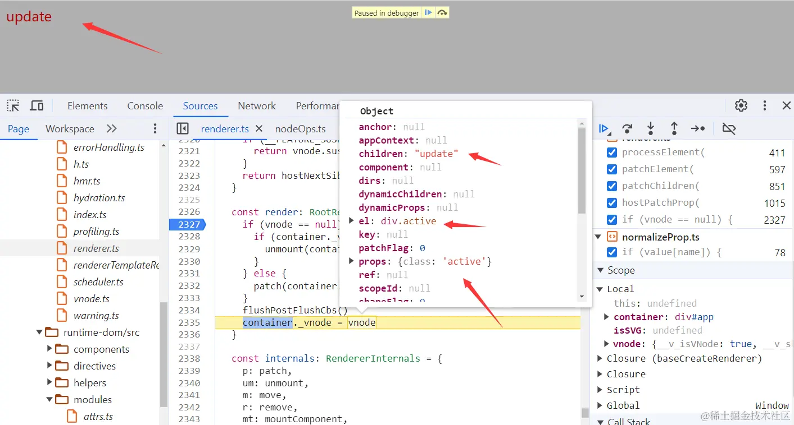Switch to the nodeOps.ts editor tab
794x425 pixels.
point(301,129)
